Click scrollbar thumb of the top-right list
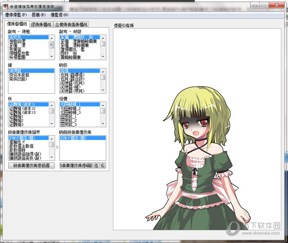288x243 pixels. click(x=103, y=44)
